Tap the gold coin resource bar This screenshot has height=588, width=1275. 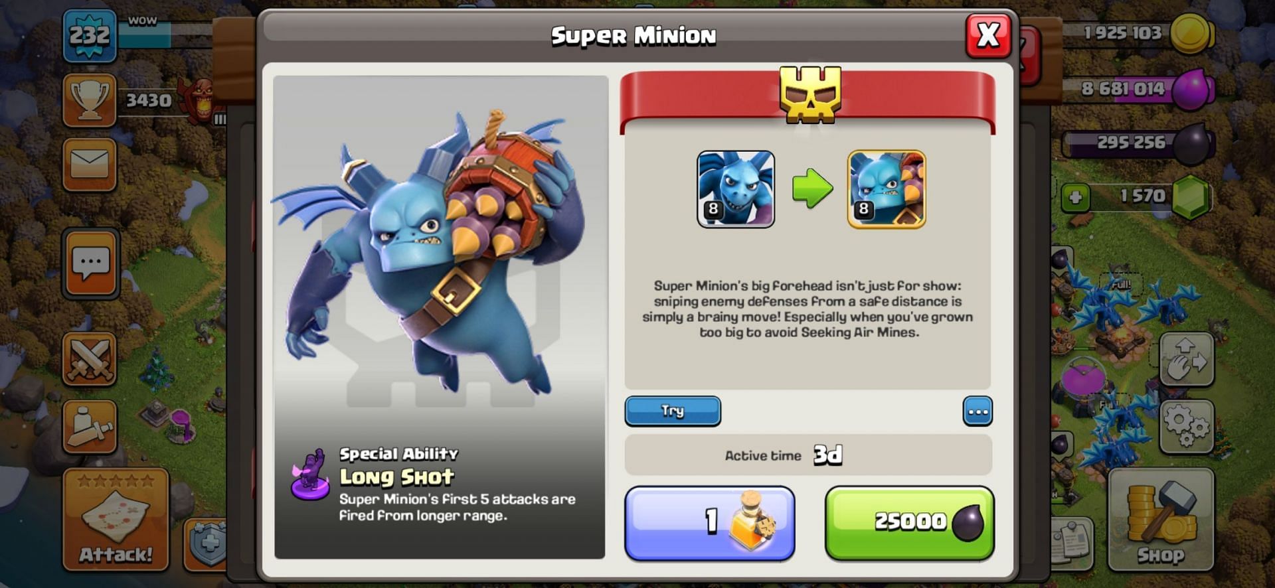[1138, 33]
